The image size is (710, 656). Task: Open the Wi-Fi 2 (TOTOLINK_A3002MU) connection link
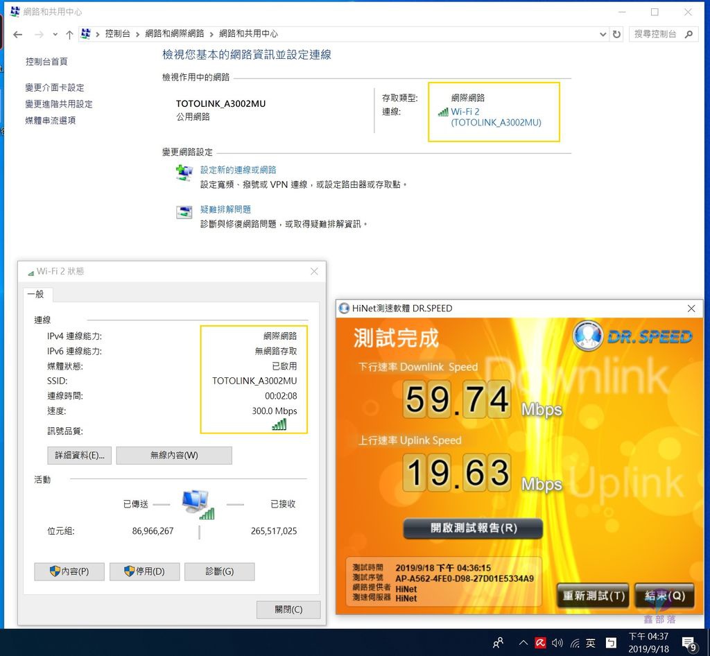496,116
